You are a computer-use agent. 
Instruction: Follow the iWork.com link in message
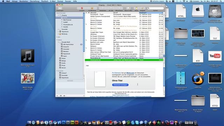pyautogui.click(x=130, y=73)
